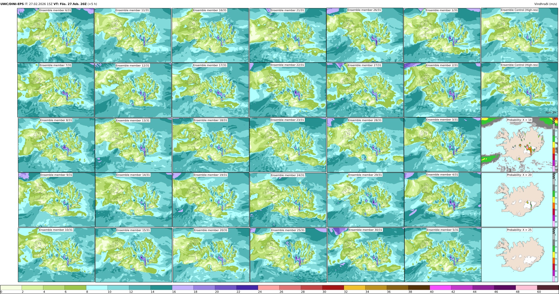The width and height of the screenshot is (559, 294).
Task: Open Ensemble member 14/31 wind map
Action: pyautogui.click(x=134, y=200)
